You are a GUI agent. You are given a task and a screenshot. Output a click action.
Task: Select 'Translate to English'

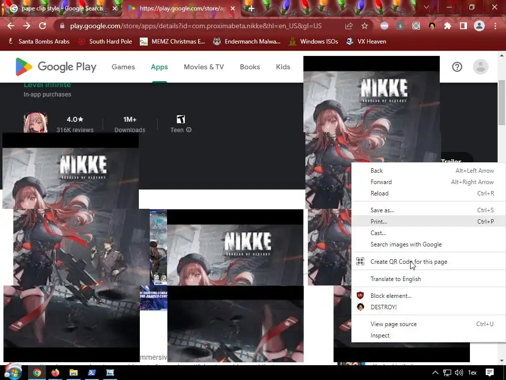[x=428, y=279]
